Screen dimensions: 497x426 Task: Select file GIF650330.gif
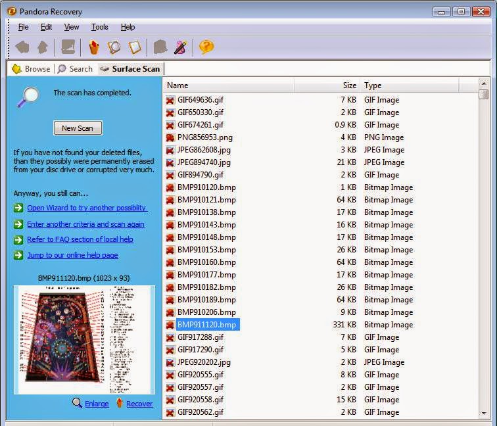click(201, 112)
